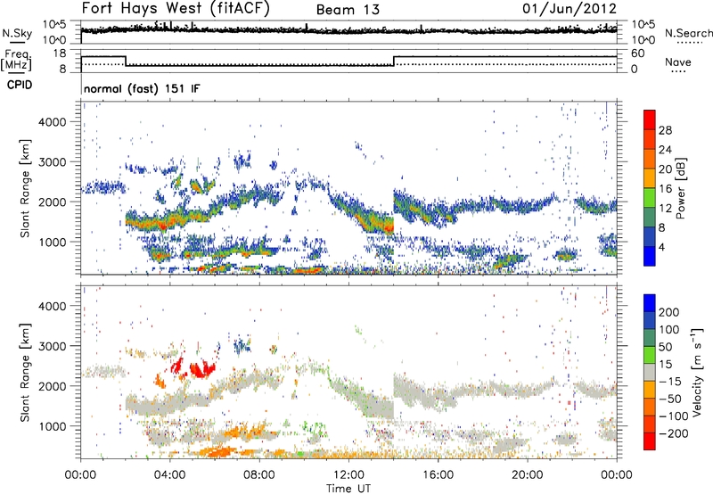Pick the light green 12–16 dB Power segment
The width and height of the screenshot is (713, 494).
point(650,198)
